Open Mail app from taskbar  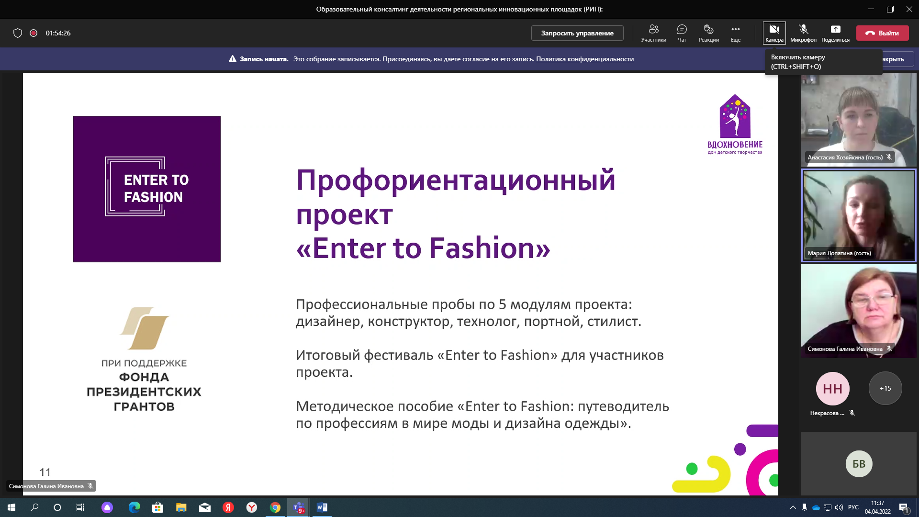pos(204,507)
